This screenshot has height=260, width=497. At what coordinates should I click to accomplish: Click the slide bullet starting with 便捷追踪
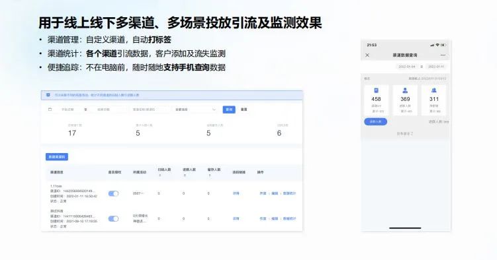[x=136, y=67]
